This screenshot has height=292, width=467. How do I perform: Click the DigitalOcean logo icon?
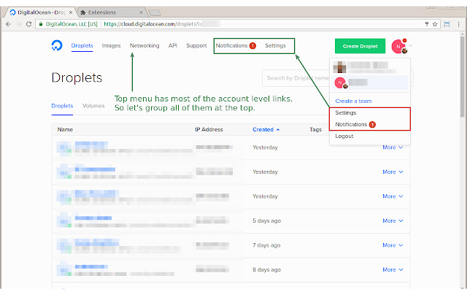pos(57,45)
